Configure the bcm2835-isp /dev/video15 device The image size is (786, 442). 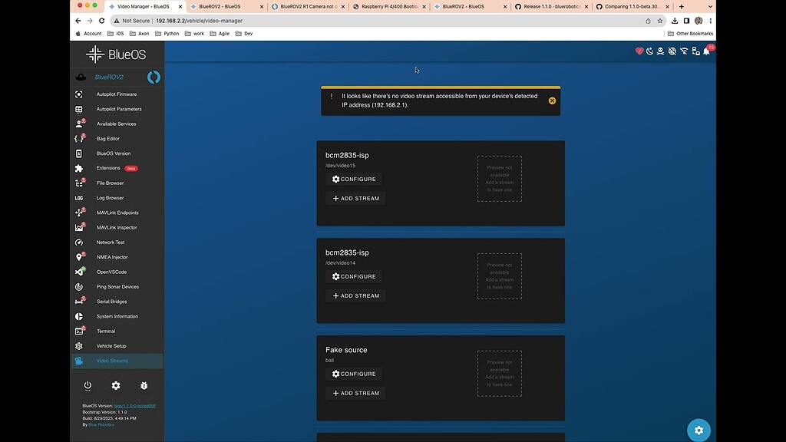pyautogui.click(x=354, y=179)
